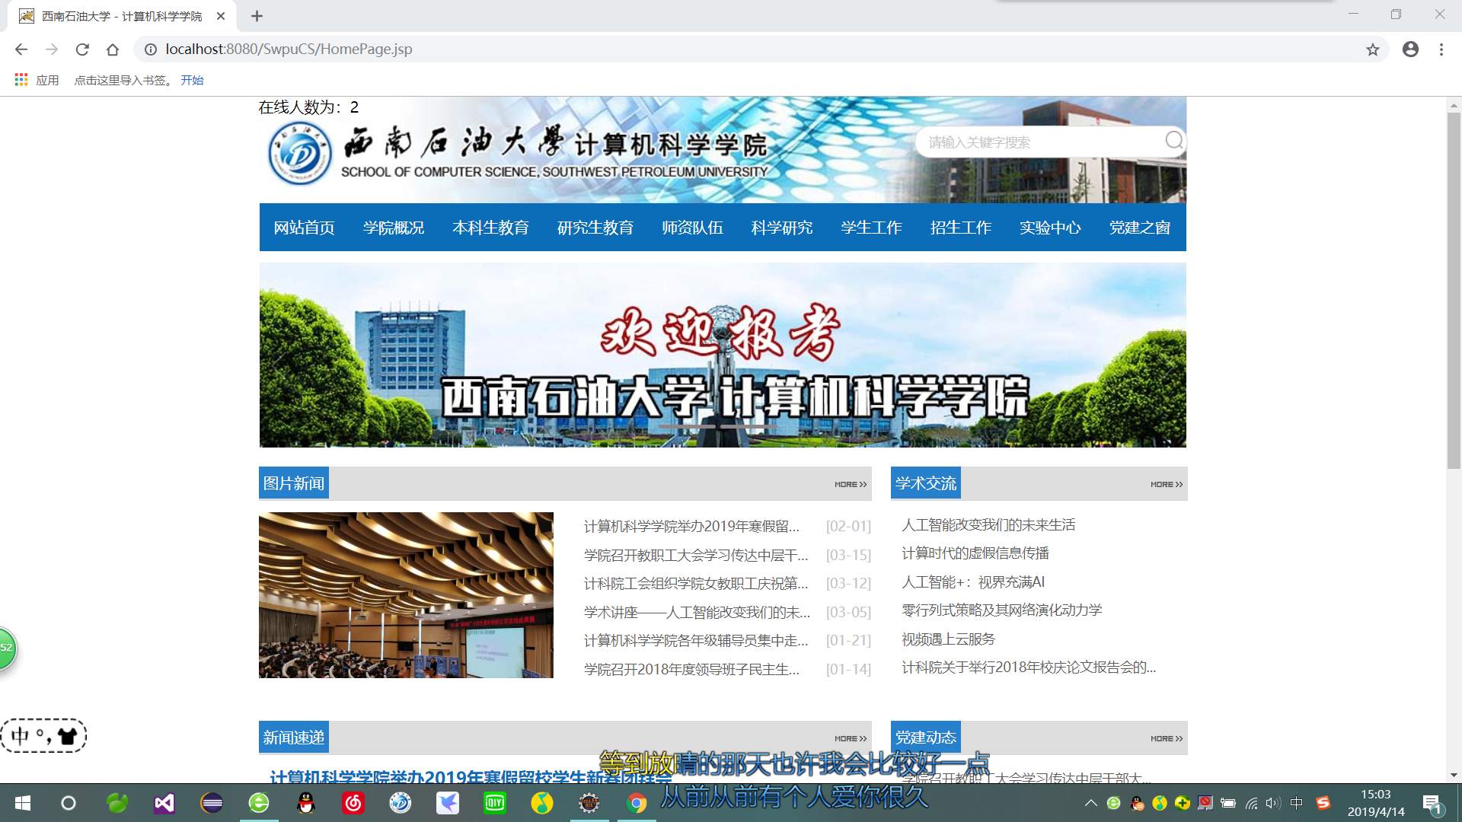Click the 开始 bookmark import link

(192, 80)
